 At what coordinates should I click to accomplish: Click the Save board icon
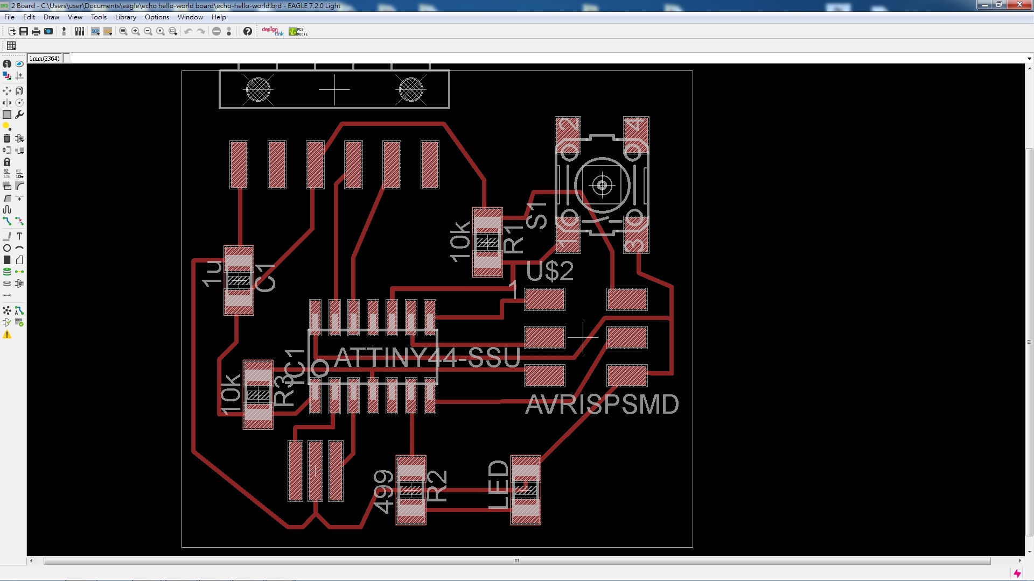24,31
